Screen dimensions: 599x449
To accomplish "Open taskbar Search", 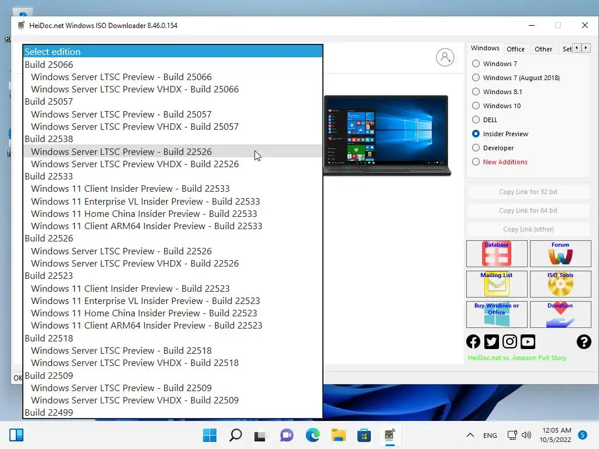I will (235, 435).
